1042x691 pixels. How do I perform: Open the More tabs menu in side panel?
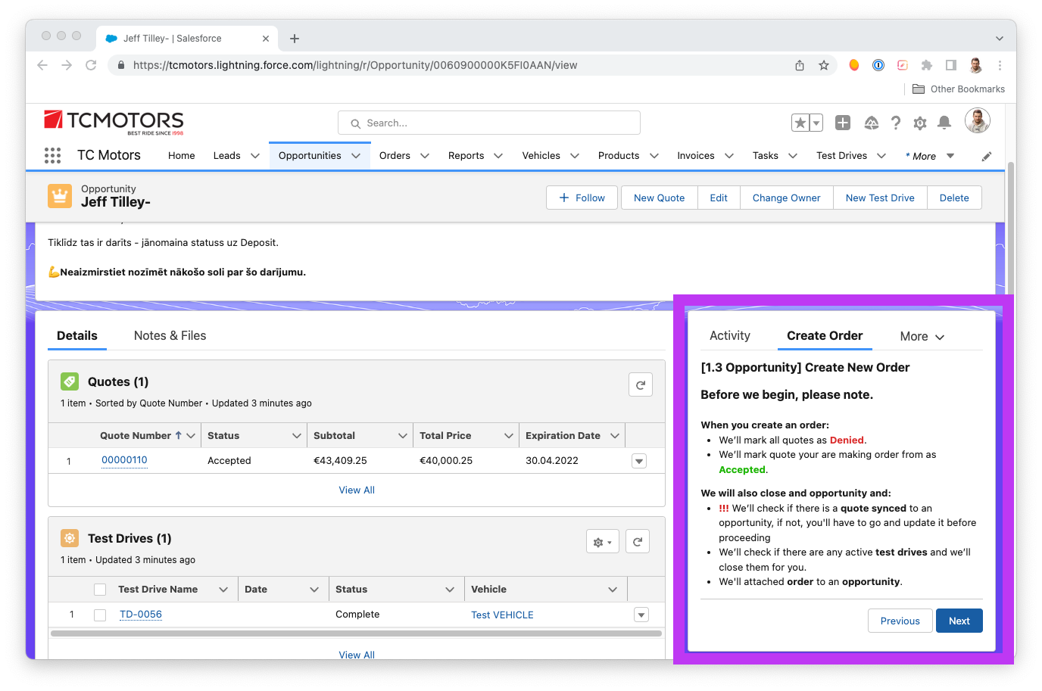pos(922,337)
